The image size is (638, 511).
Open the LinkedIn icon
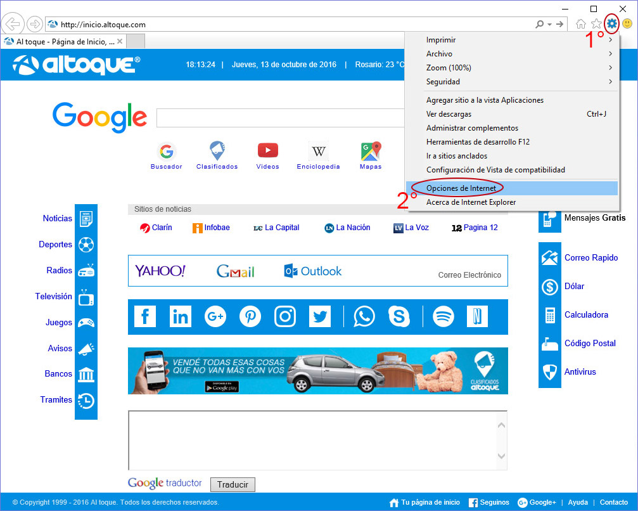pyautogui.click(x=181, y=316)
